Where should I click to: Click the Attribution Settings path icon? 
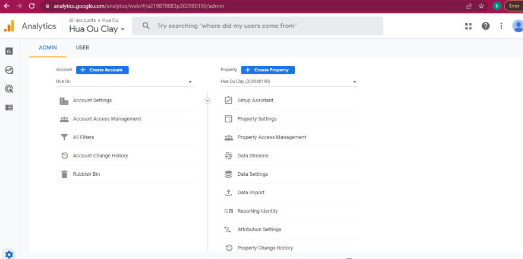click(x=228, y=229)
